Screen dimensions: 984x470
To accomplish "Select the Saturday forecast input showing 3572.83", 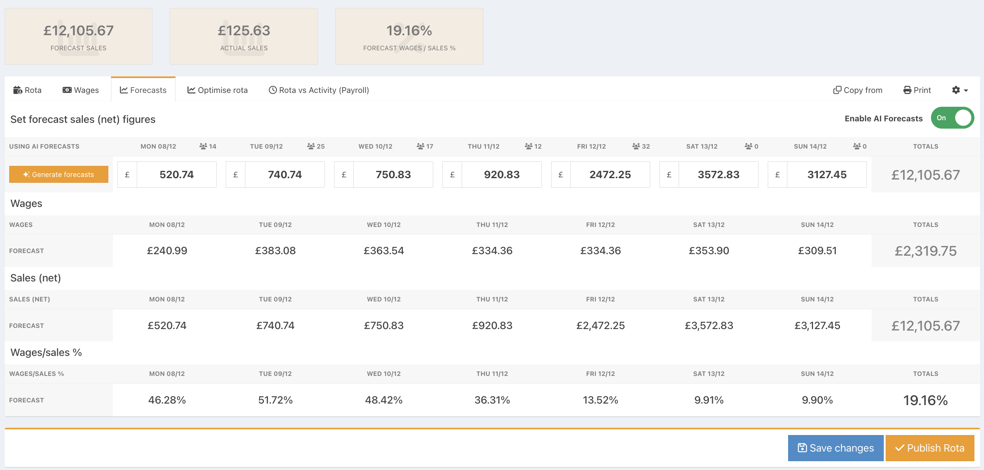I will 718,174.
